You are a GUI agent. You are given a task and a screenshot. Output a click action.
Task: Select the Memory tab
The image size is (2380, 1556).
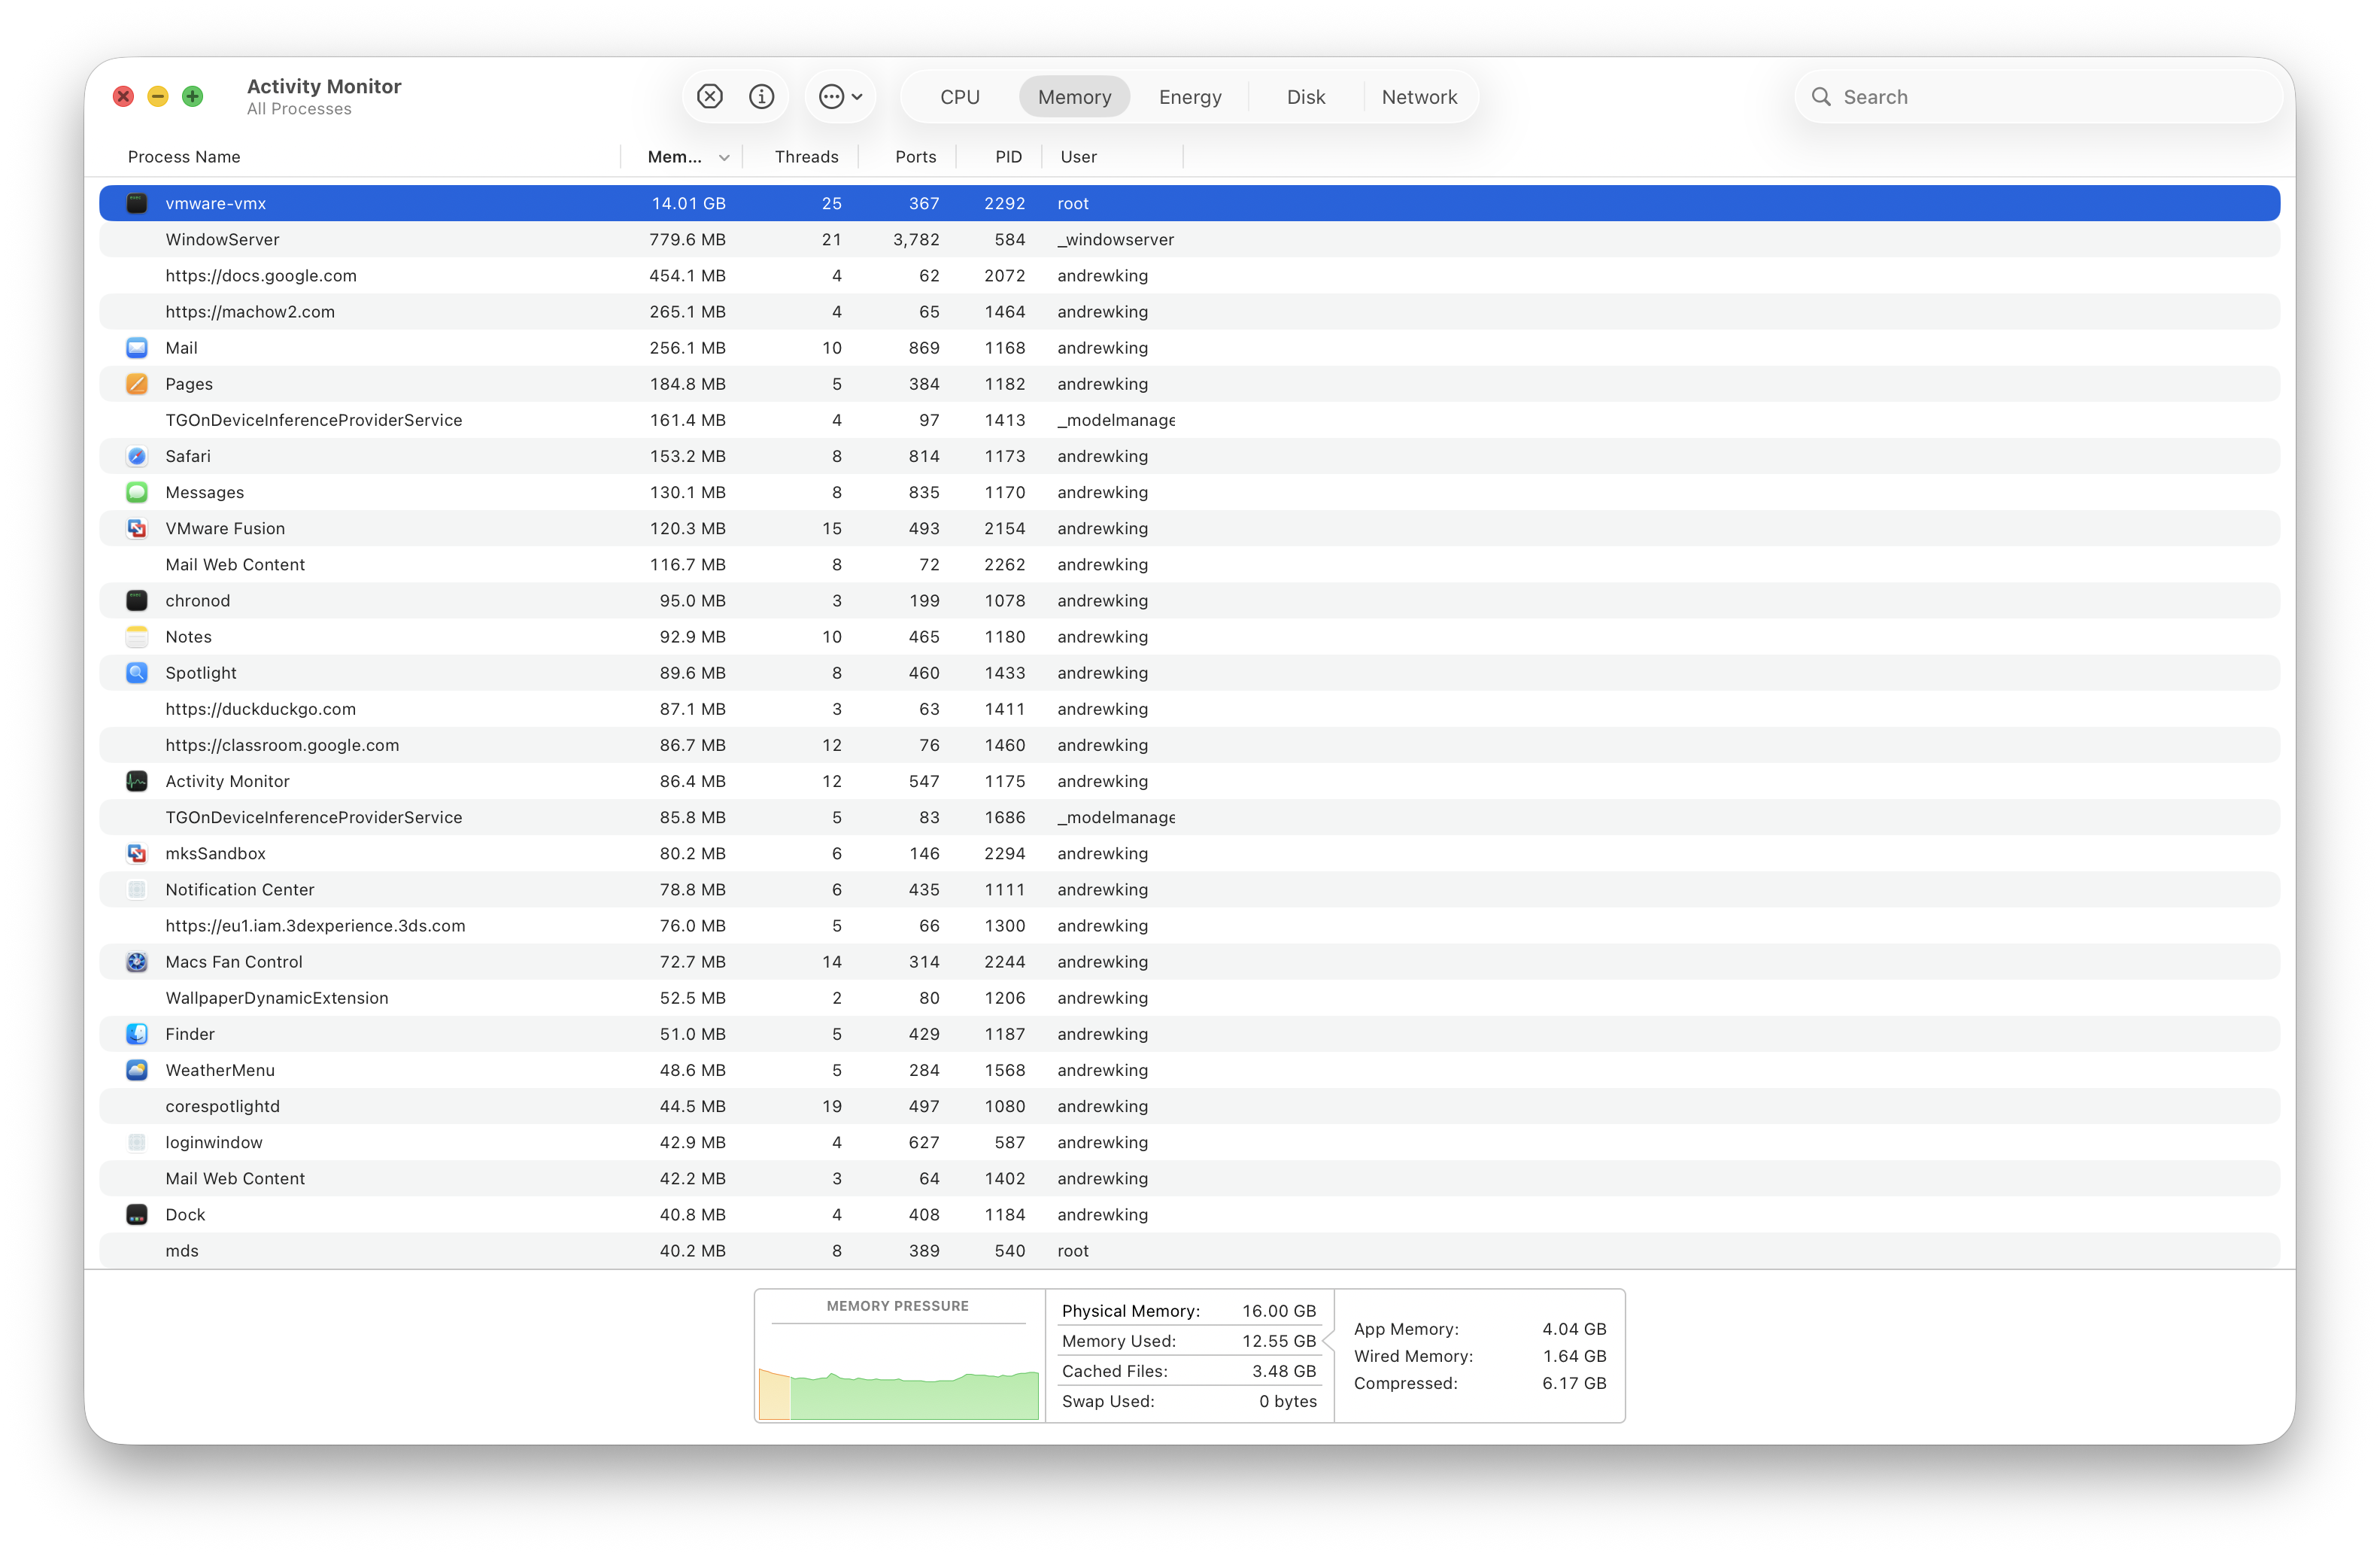1074,97
